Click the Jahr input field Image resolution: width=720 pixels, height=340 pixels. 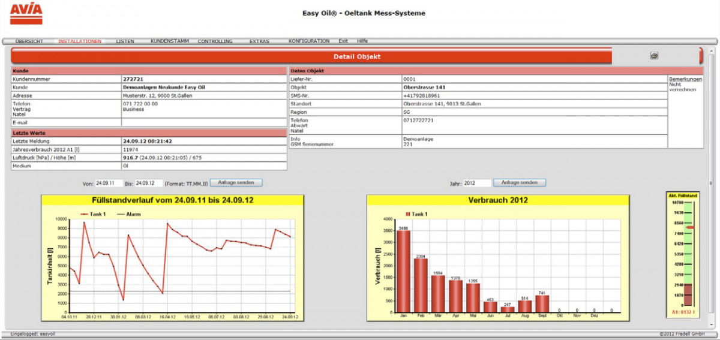click(476, 183)
